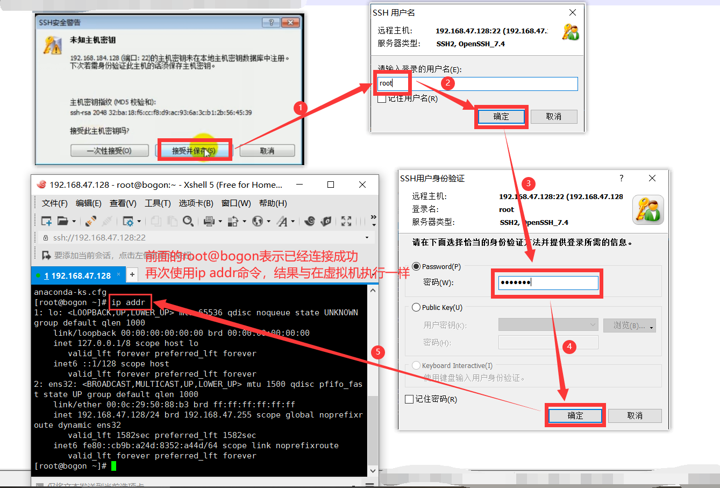Open the globe Encoding dropdown arrow

(x=268, y=222)
